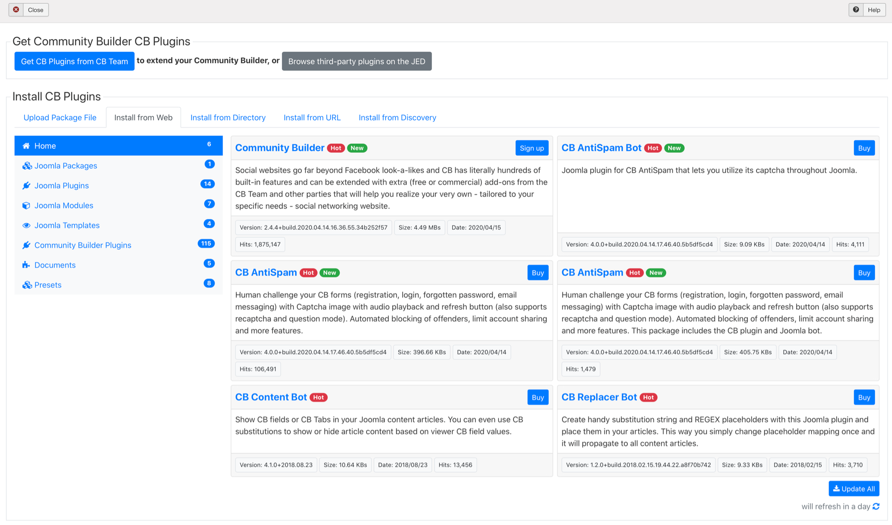Viewport: 892px width, 525px height.
Task: Open the Install from Discovery tab
Action: [397, 117]
